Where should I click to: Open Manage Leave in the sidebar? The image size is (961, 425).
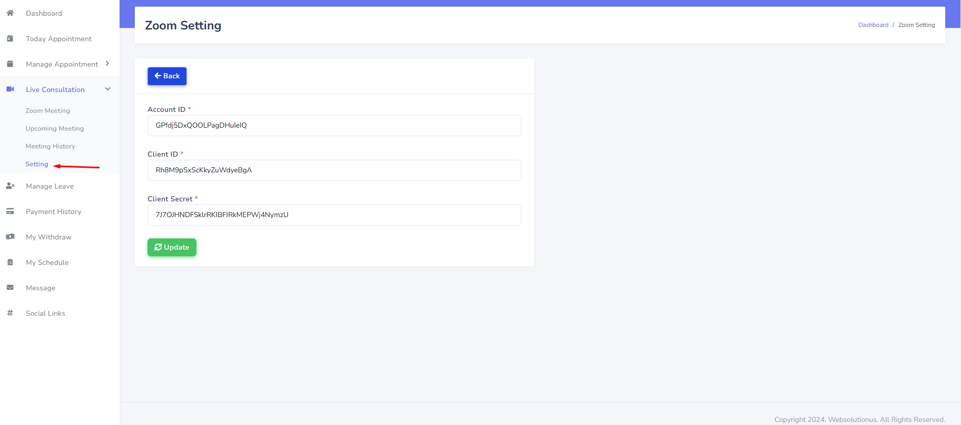pos(50,186)
